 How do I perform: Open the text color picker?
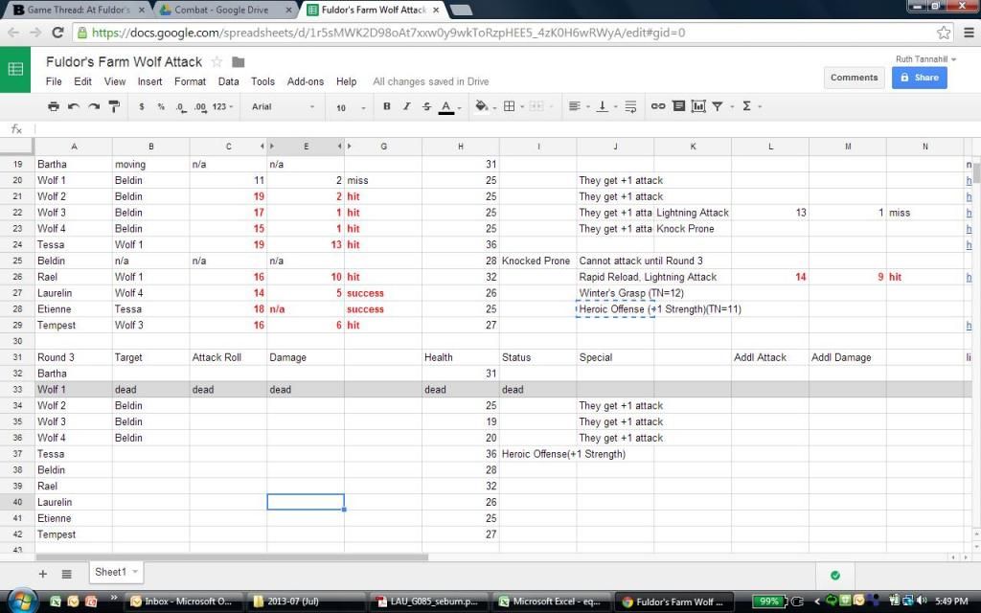coord(449,106)
